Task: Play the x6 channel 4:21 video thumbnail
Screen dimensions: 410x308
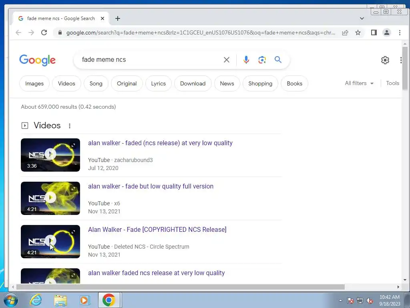Action: point(50,198)
